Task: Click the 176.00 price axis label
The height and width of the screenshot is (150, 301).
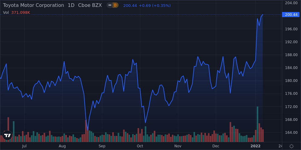Action: coord(291,94)
